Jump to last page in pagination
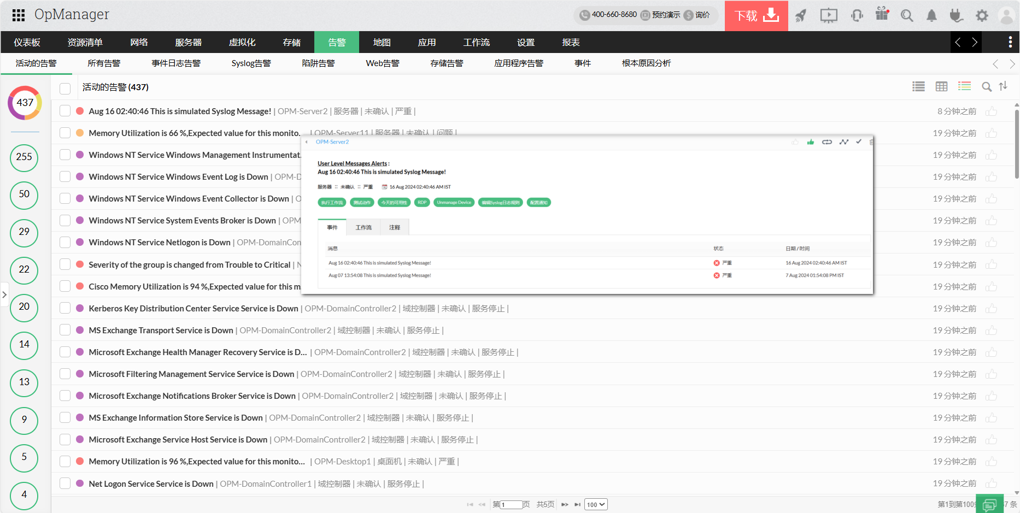Image resolution: width=1020 pixels, height=513 pixels. tap(577, 505)
